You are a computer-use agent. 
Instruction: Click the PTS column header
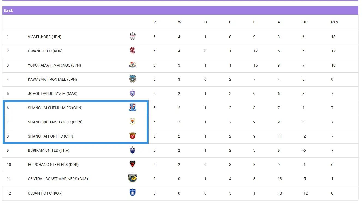point(334,22)
